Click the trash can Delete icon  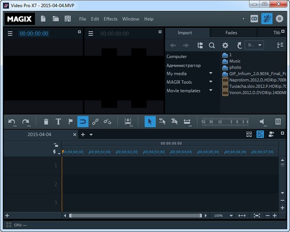click(46, 122)
